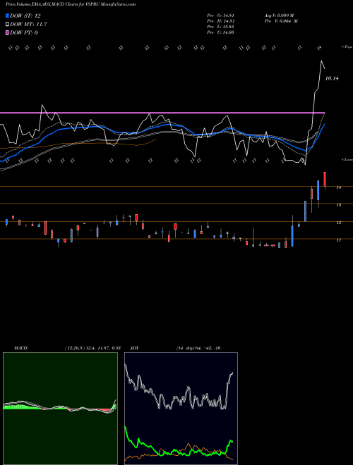353x465 pixels.
Task: Click the price axis label 12
Action: (338, 223)
